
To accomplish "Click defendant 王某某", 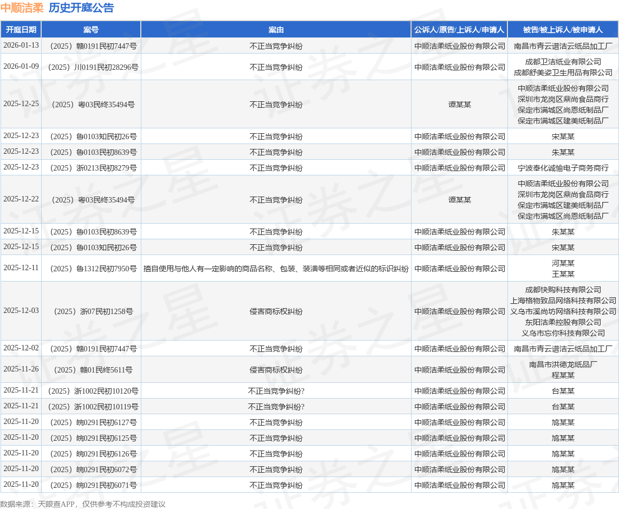I will [x=563, y=274].
